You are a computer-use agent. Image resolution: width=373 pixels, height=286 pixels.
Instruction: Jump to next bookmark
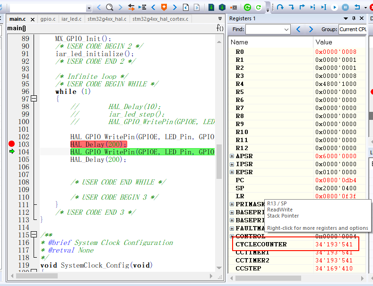point(174,8)
